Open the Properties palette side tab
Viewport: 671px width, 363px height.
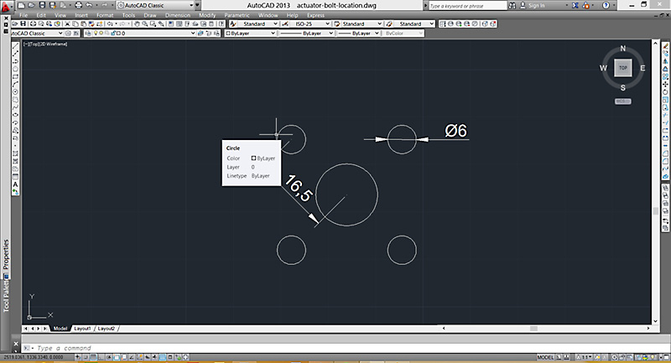pyautogui.click(x=6, y=255)
